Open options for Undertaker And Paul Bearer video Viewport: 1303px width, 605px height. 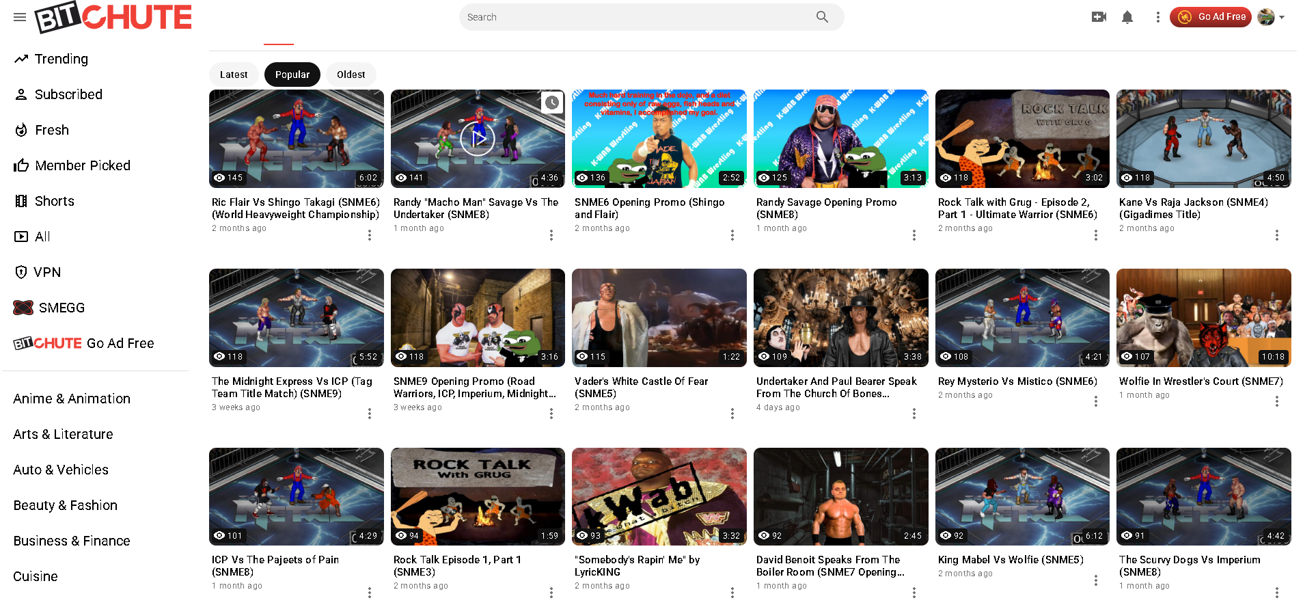click(x=914, y=414)
